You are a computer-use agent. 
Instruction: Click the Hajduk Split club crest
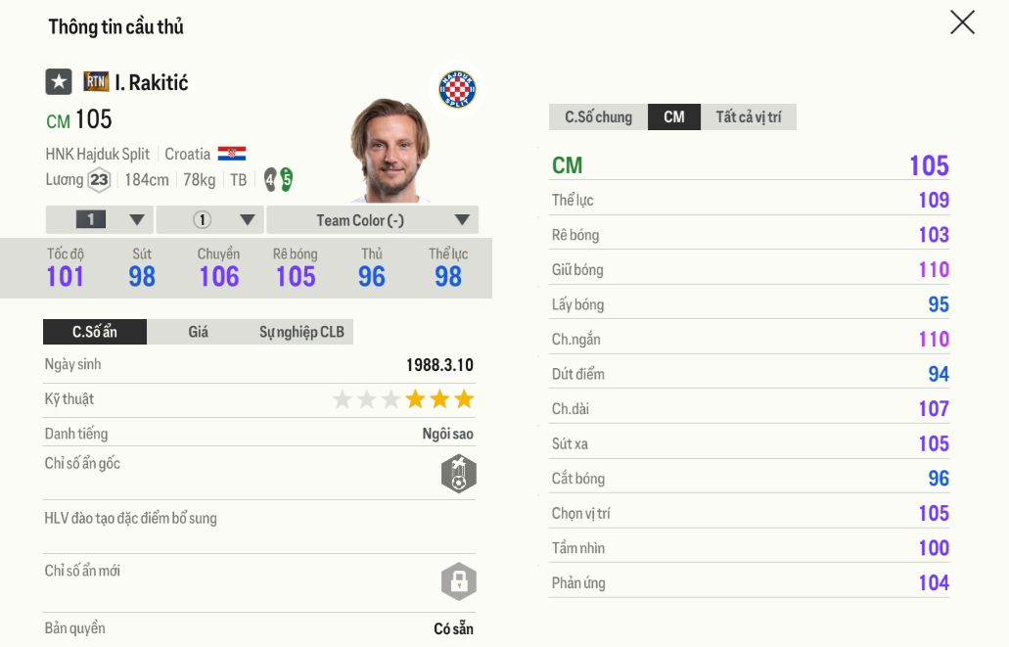[x=457, y=89]
